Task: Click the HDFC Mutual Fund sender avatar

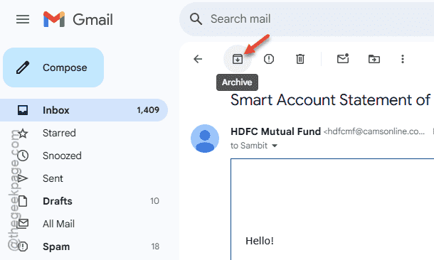Action: click(x=205, y=139)
